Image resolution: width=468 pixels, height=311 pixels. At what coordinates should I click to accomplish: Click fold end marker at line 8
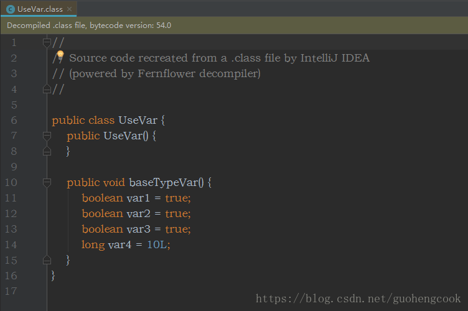47,151
